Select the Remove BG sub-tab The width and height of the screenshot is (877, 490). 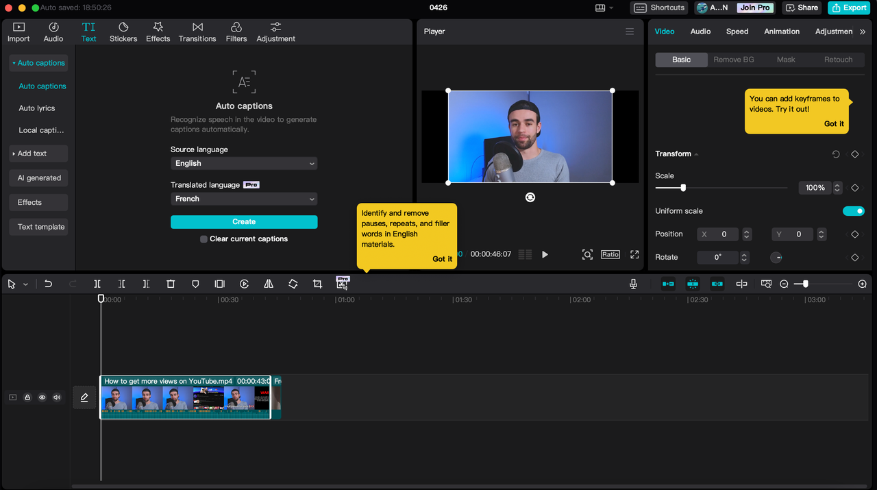(x=734, y=60)
